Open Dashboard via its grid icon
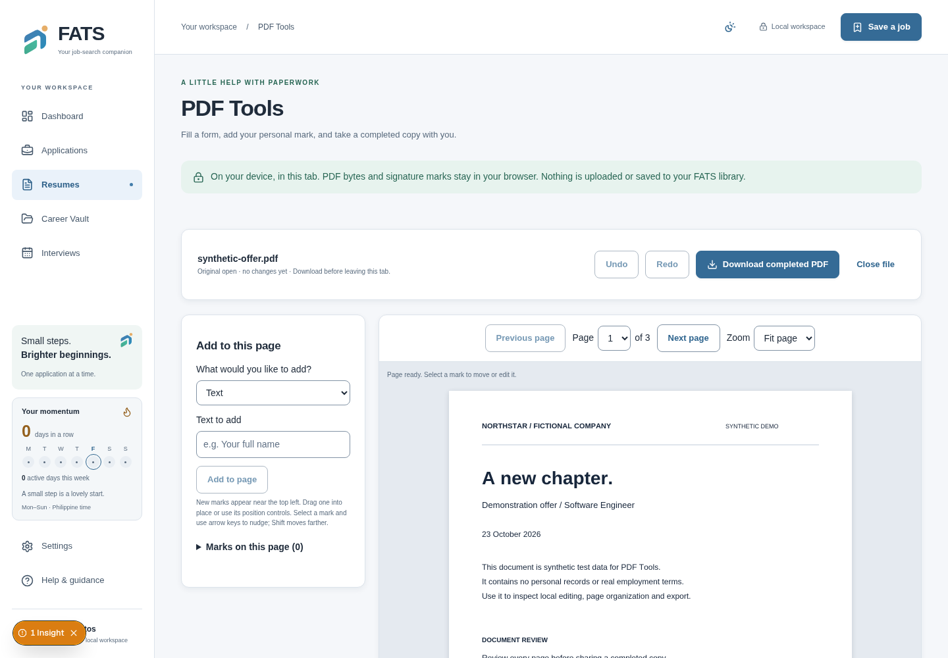 [27, 116]
